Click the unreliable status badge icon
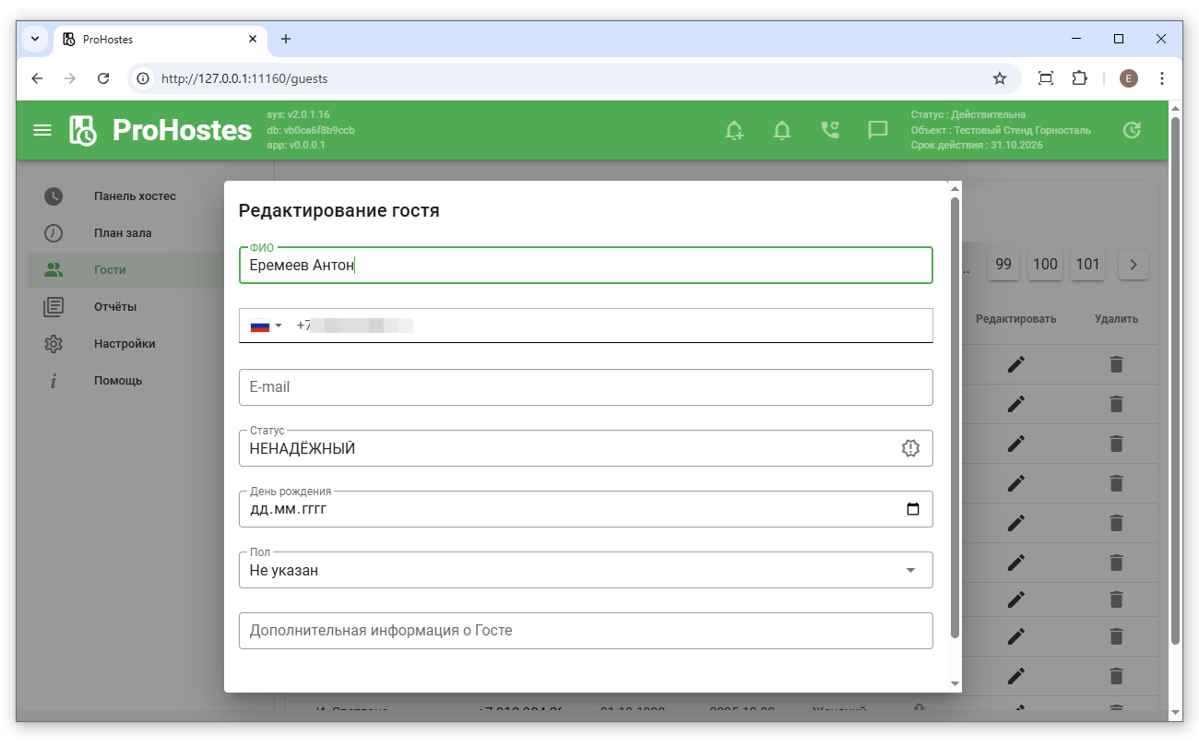 [910, 448]
